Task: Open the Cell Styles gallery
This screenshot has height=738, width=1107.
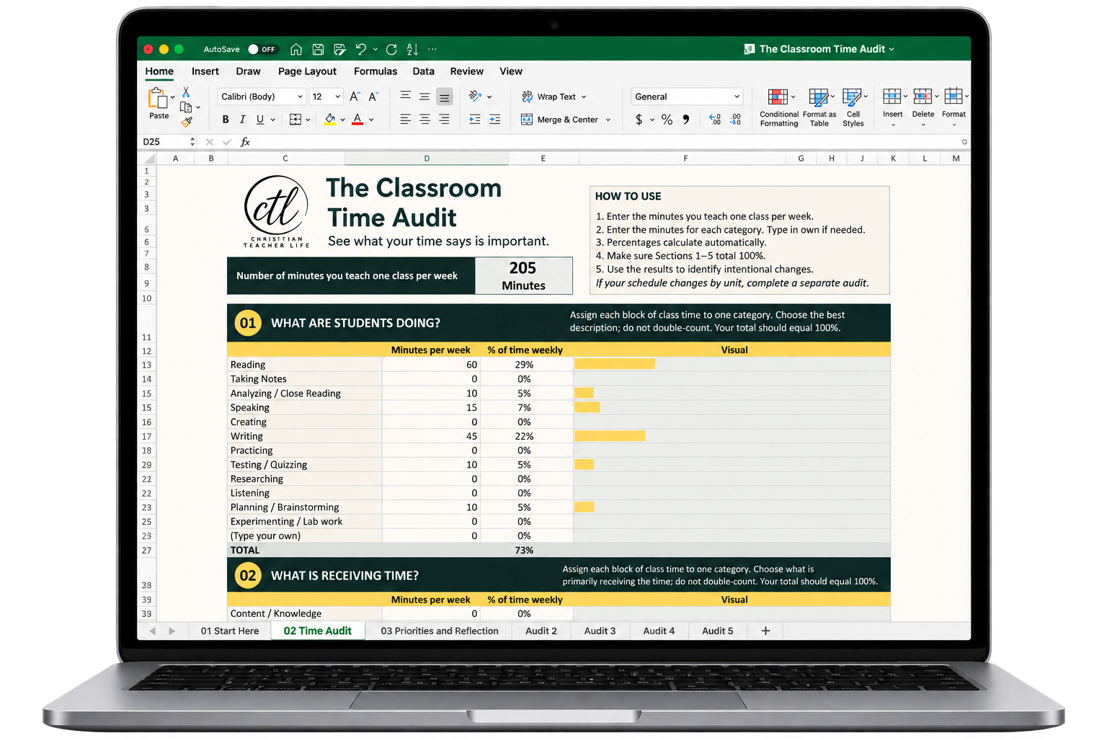Action: tap(853, 108)
